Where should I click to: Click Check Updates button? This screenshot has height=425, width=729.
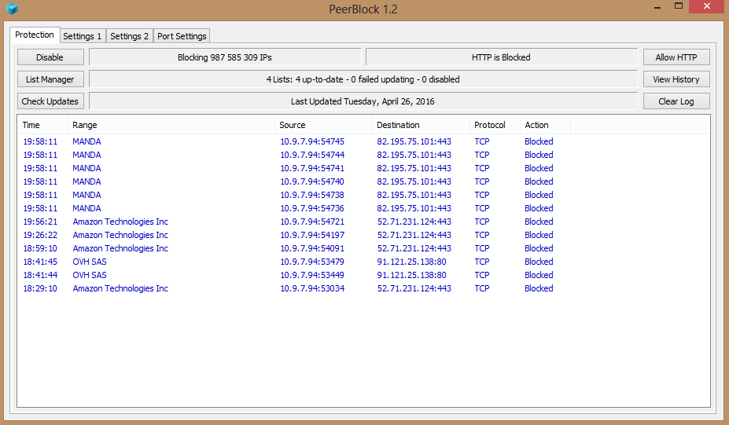(50, 101)
